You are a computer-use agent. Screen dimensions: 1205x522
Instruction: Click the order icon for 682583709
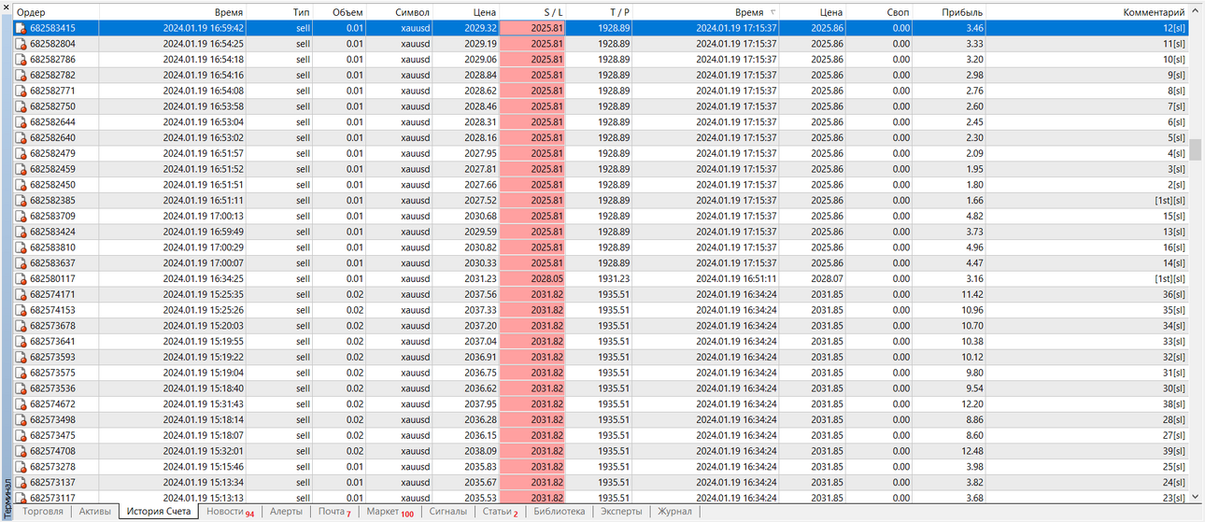[21, 216]
